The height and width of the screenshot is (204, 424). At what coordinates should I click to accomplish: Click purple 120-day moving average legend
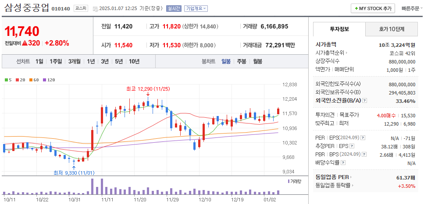coord(49,80)
